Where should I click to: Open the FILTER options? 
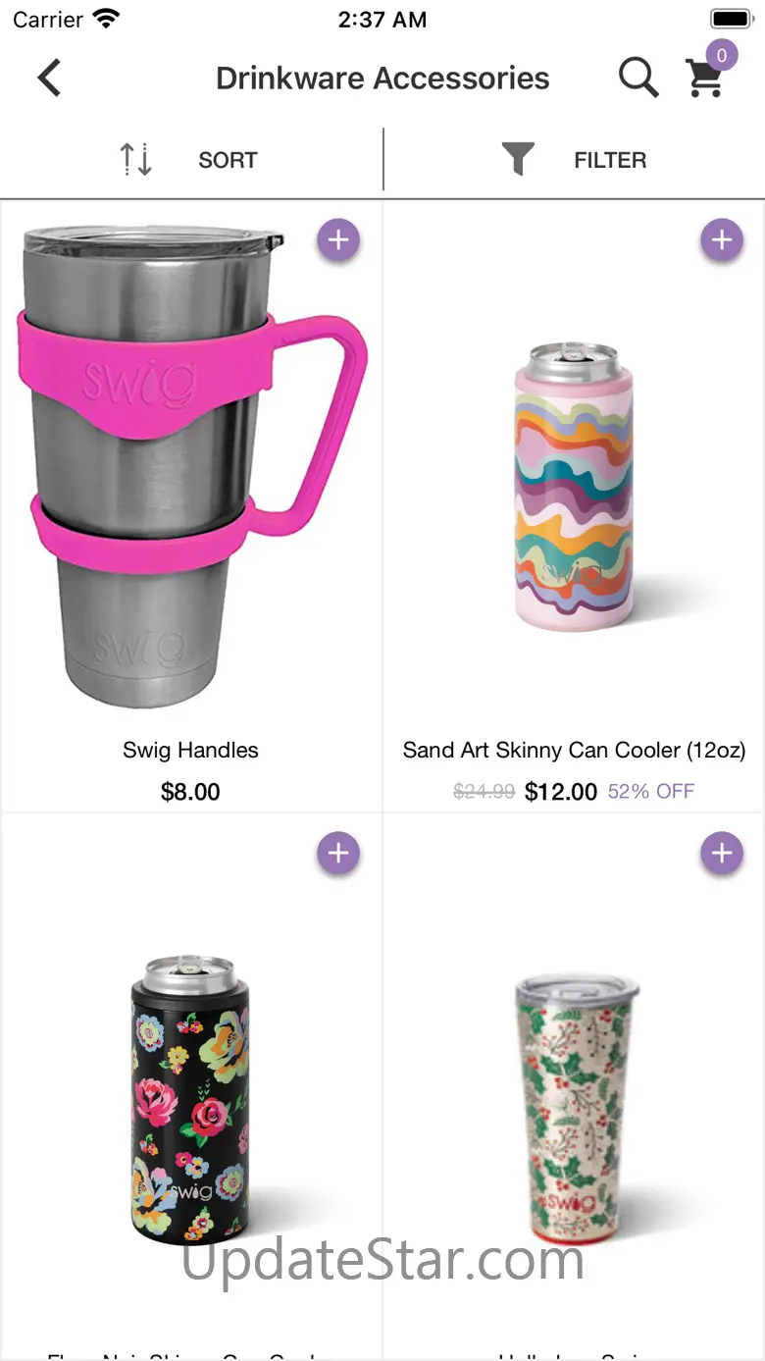[610, 160]
